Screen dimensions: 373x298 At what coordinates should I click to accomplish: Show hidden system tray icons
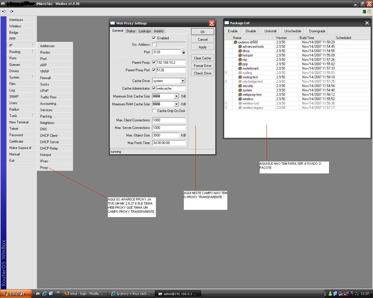click(x=326, y=294)
